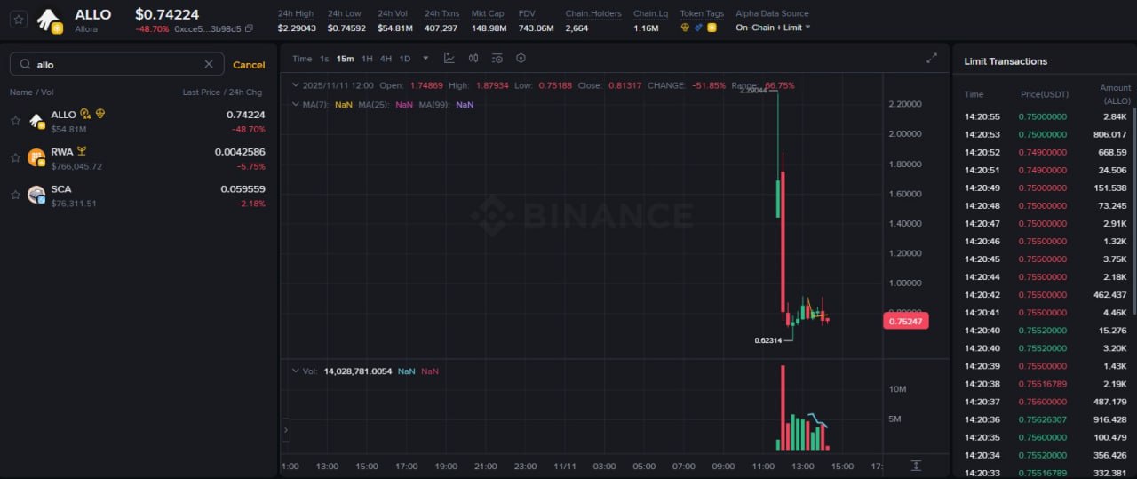Screen dimensions: 1137x479
Task: Click the 24h Vol label
Action: pyautogui.click(x=392, y=14)
